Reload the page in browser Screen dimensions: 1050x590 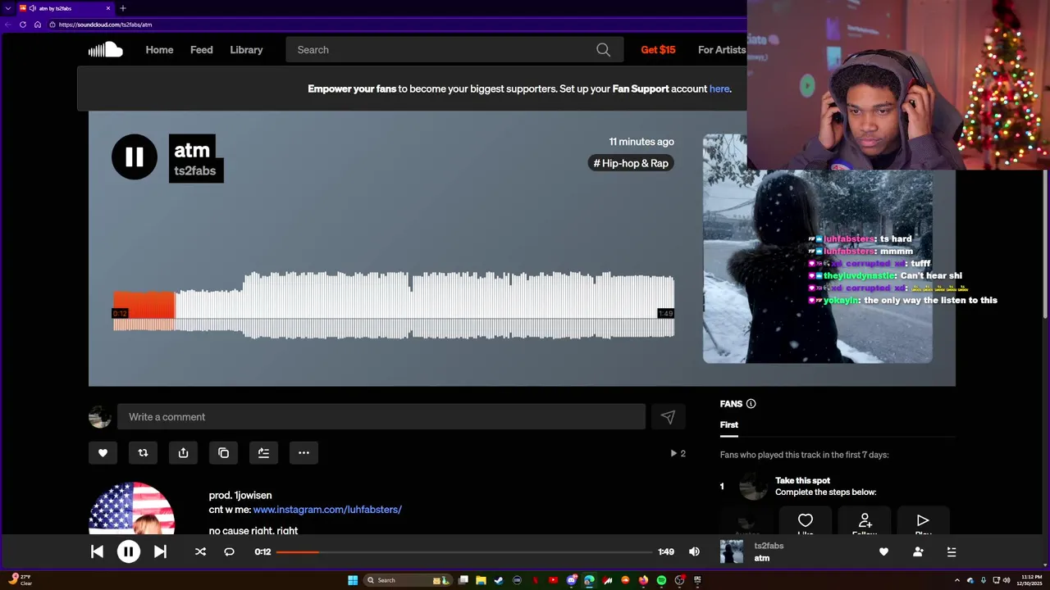pyautogui.click(x=23, y=25)
